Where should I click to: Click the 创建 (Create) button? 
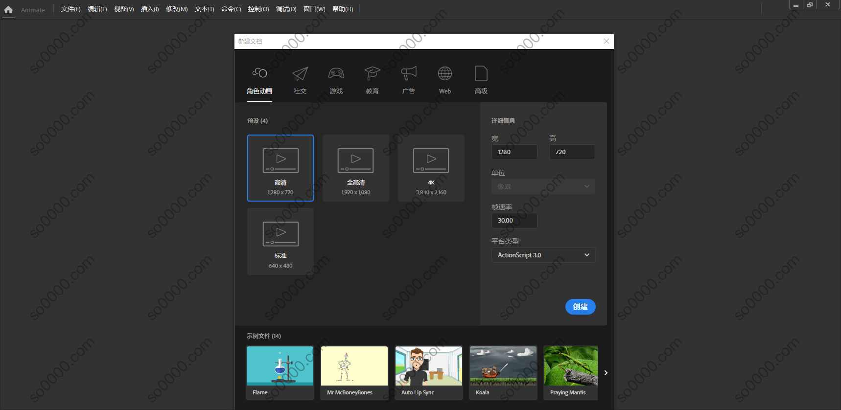coord(580,307)
